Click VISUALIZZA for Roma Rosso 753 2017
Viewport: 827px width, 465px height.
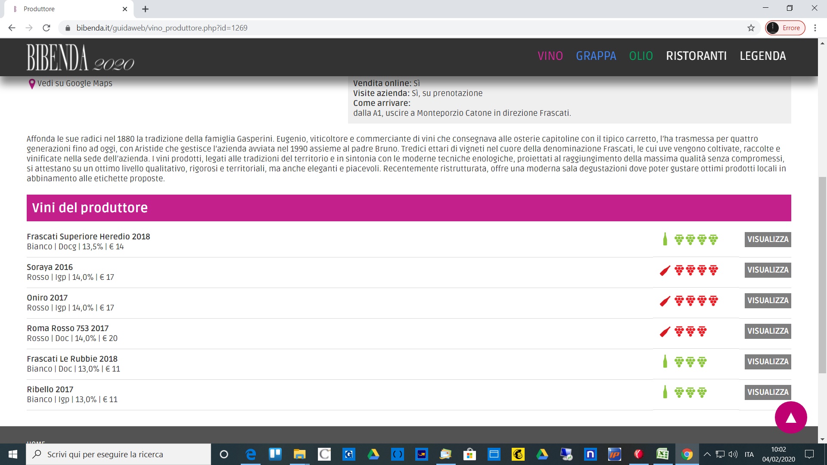768,331
